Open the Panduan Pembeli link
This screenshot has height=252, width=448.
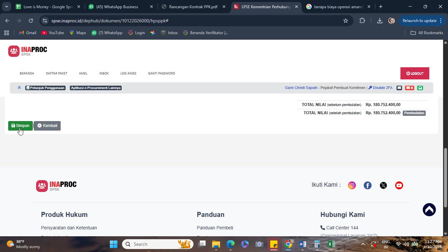(215, 228)
